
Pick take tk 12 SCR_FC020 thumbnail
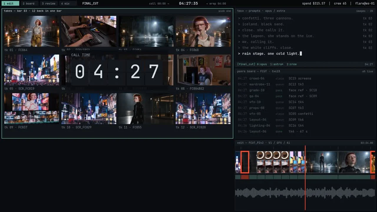point(203,109)
